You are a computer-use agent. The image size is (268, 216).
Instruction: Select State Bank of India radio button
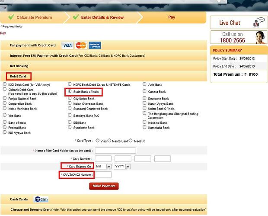pos(70,91)
